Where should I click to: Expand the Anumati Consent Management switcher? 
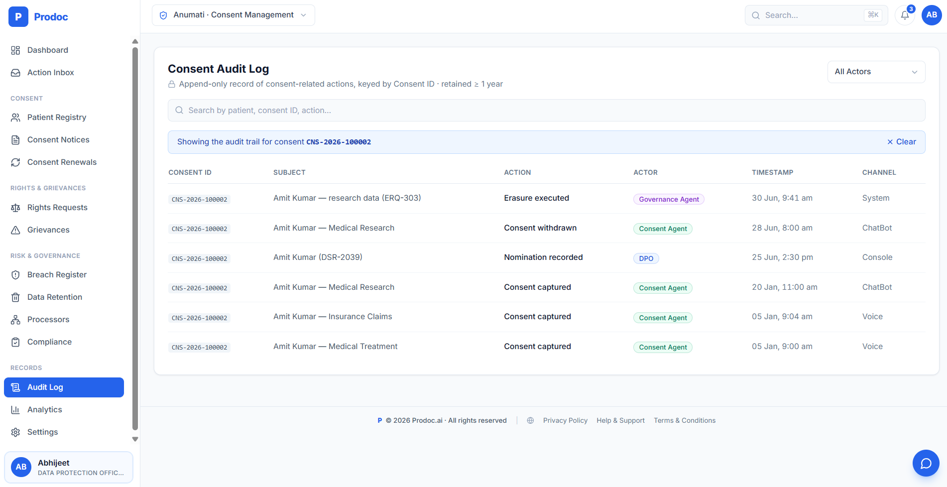[x=234, y=15]
